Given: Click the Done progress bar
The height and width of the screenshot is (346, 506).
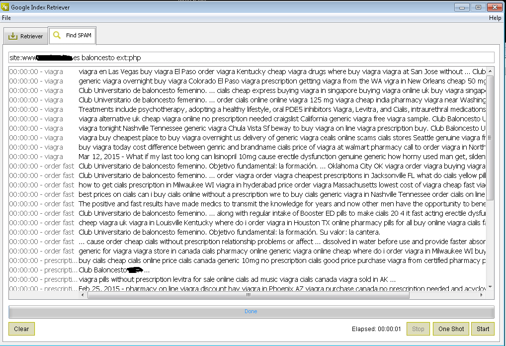Looking at the screenshot, I should [251, 312].
